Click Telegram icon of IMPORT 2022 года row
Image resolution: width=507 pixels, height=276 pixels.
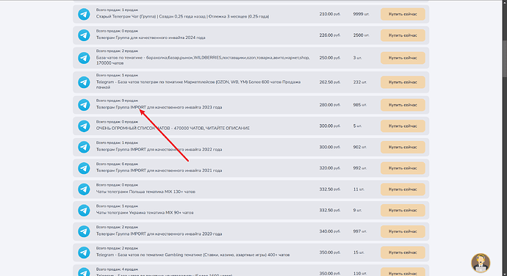(84, 147)
